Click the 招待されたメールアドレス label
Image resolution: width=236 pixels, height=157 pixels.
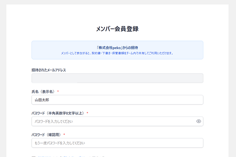(x=49, y=70)
